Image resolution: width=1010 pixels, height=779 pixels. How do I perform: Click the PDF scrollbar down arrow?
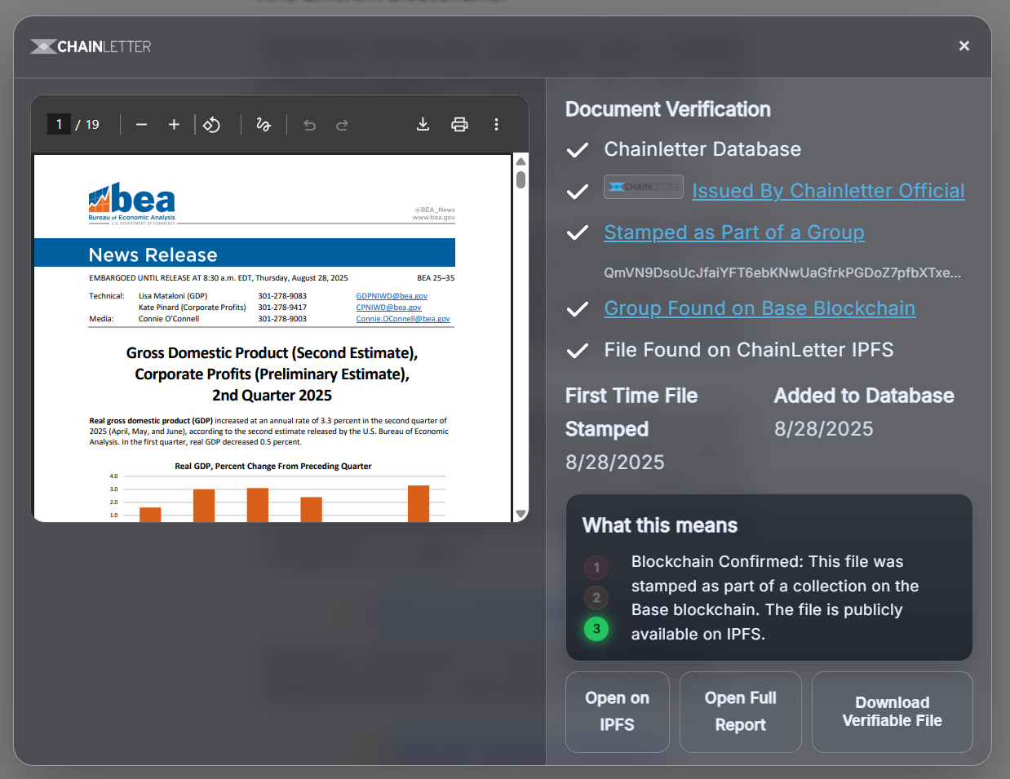521,514
